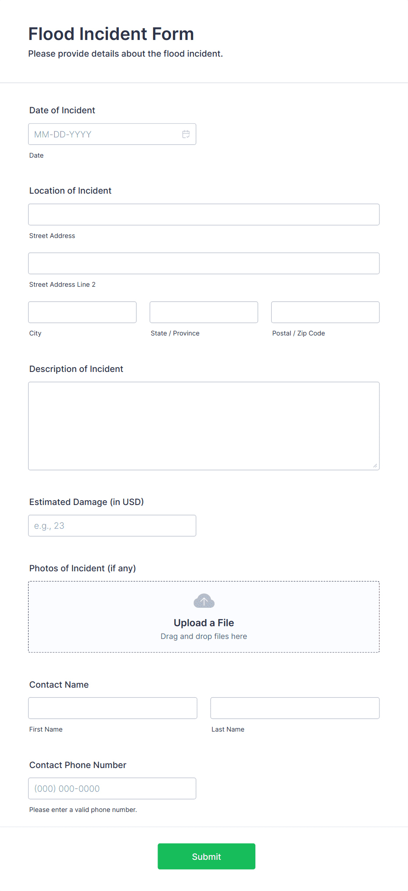Screen dimensions: 408x891
Task: Click the cloud upload icon
Action: tap(204, 601)
